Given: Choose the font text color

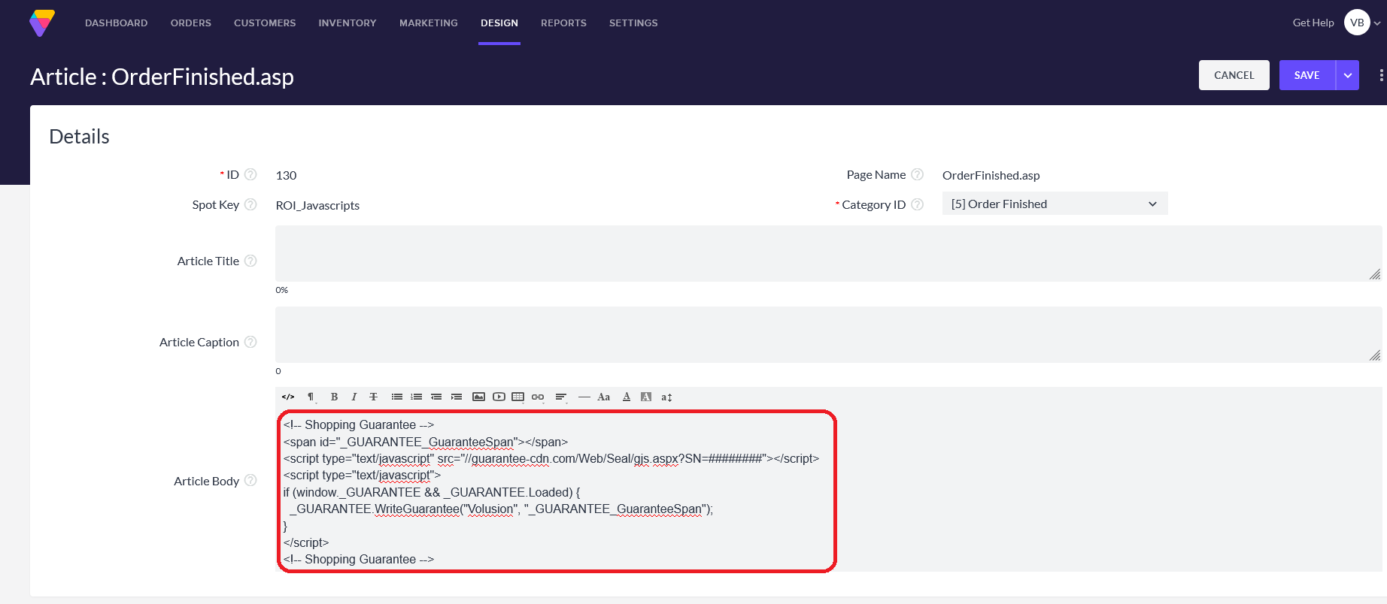Looking at the screenshot, I should pos(627,397).
